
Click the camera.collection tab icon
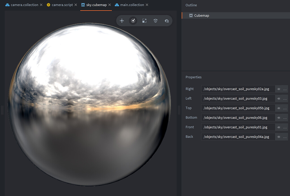pos(7,5)
